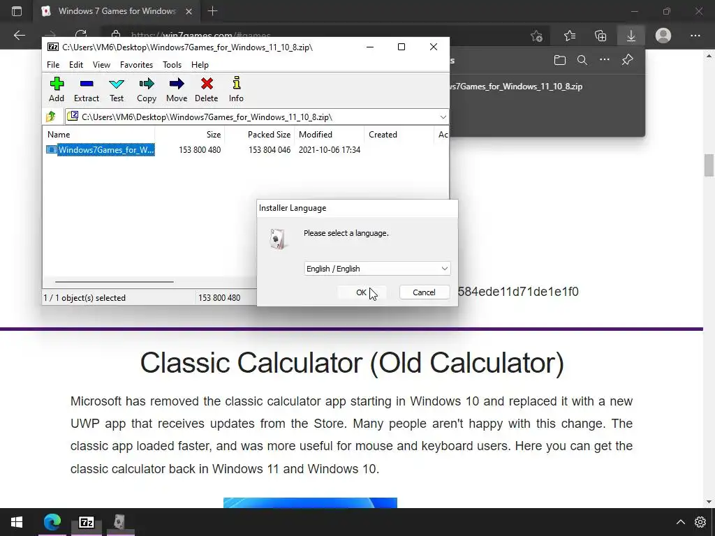Viewport: 715px width, 536px height.
Task: Open the Edge profile avatar
Action: coord(663,36)
